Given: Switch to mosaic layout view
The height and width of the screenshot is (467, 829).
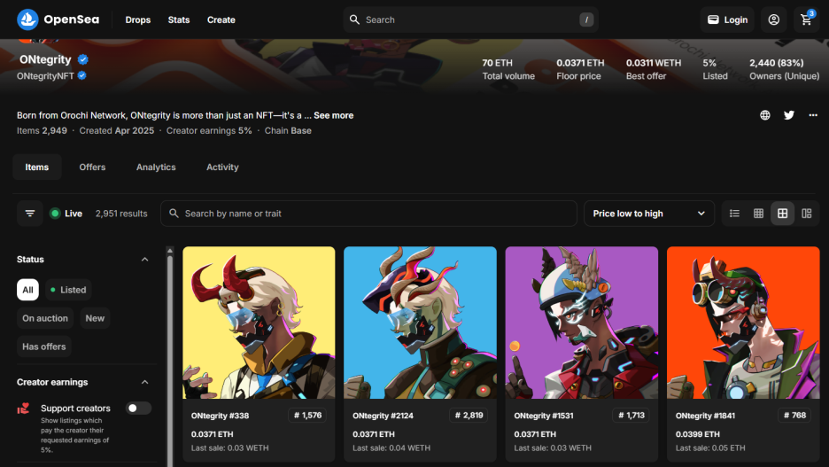Looking at the screenshot, I should [806, 214].
